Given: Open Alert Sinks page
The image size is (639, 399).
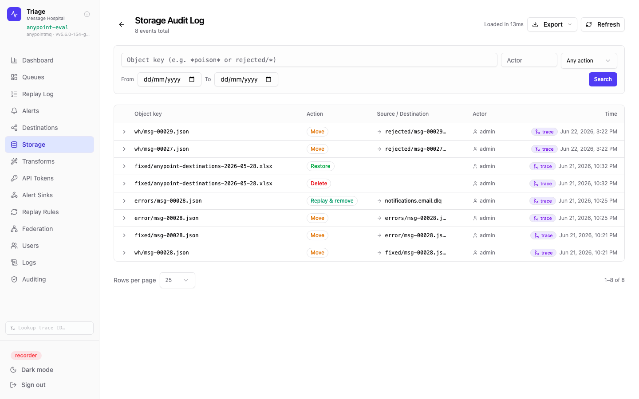Looking at the screenshot, I should pyautogui.click(x=49, y=195).
